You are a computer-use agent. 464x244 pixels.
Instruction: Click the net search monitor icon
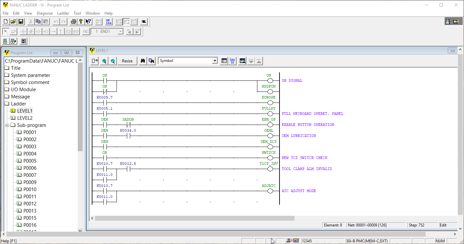(x=242, y=61)
